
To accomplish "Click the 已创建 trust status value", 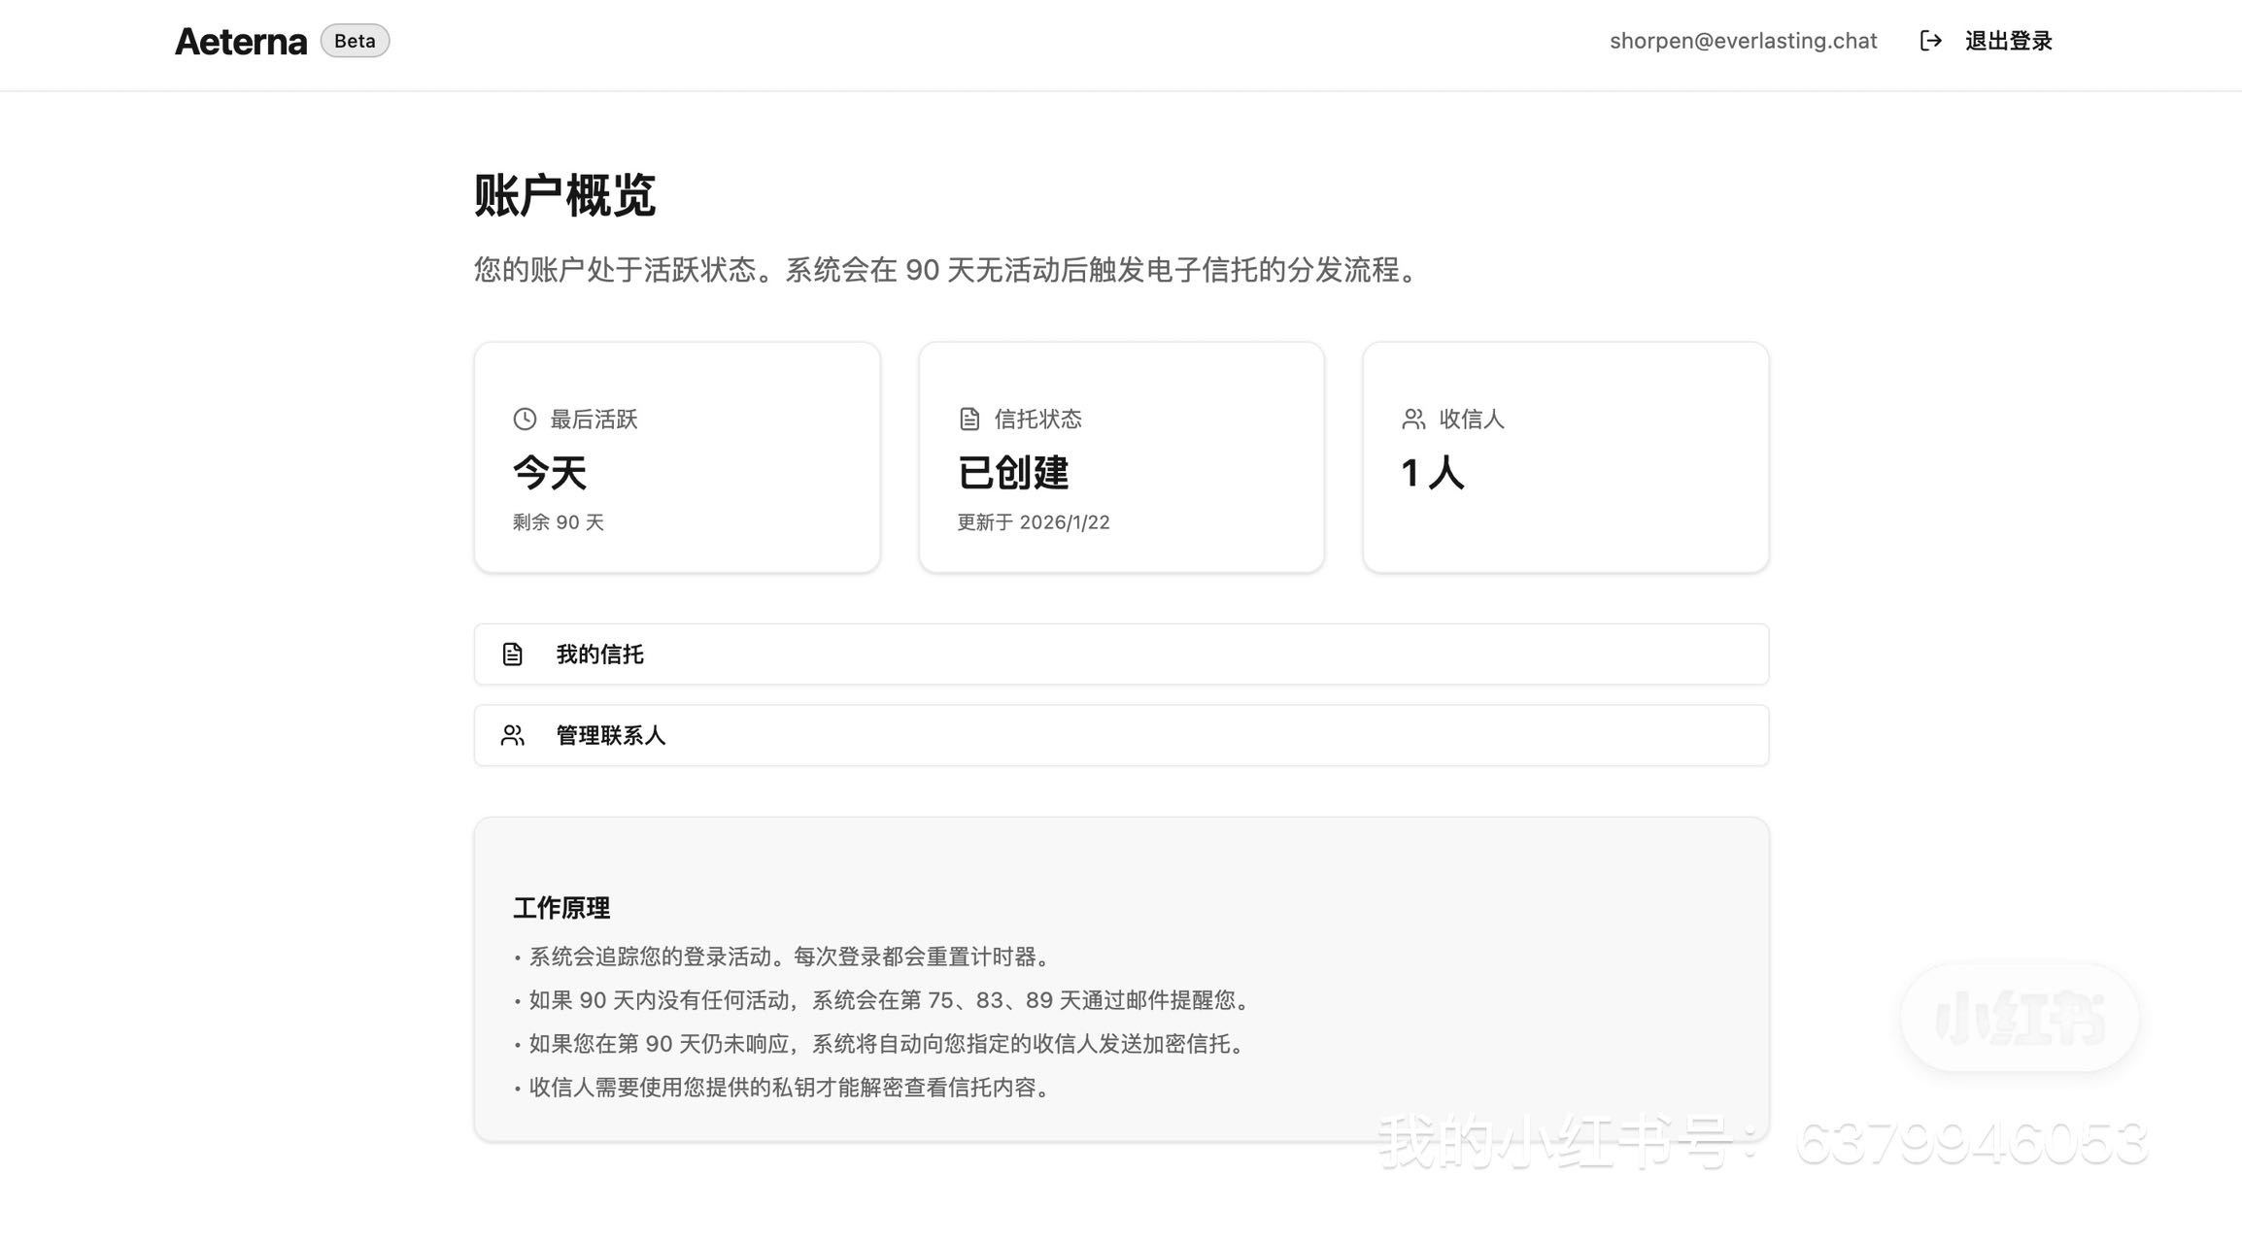I will pos(1013,473).
